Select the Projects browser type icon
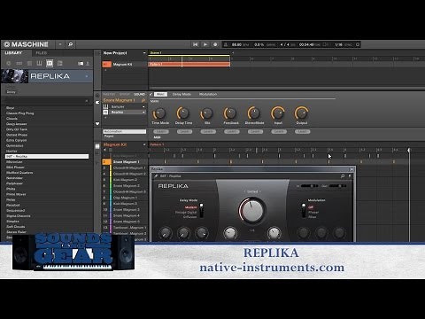425x319 pixels. pos(9,63)
